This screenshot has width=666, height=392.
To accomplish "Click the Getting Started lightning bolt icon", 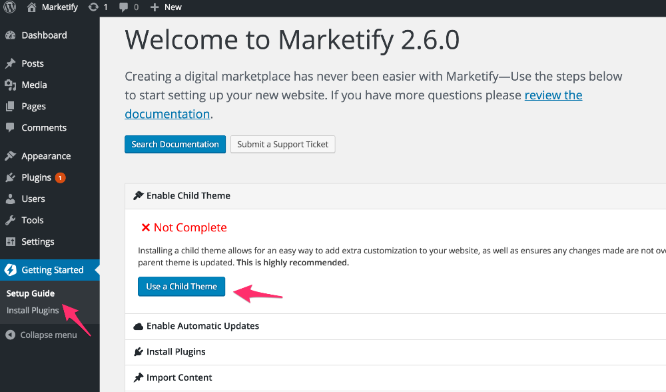I will tap(10, 270).
